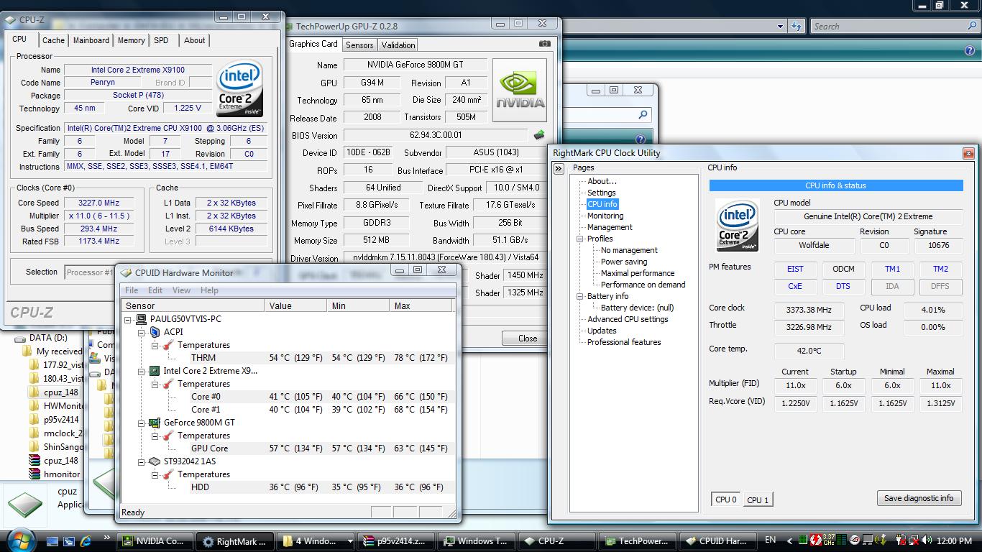Click the Intel Core 2 logo in CPU-Z
The image size is (982, 552).
tap(240, 88)
